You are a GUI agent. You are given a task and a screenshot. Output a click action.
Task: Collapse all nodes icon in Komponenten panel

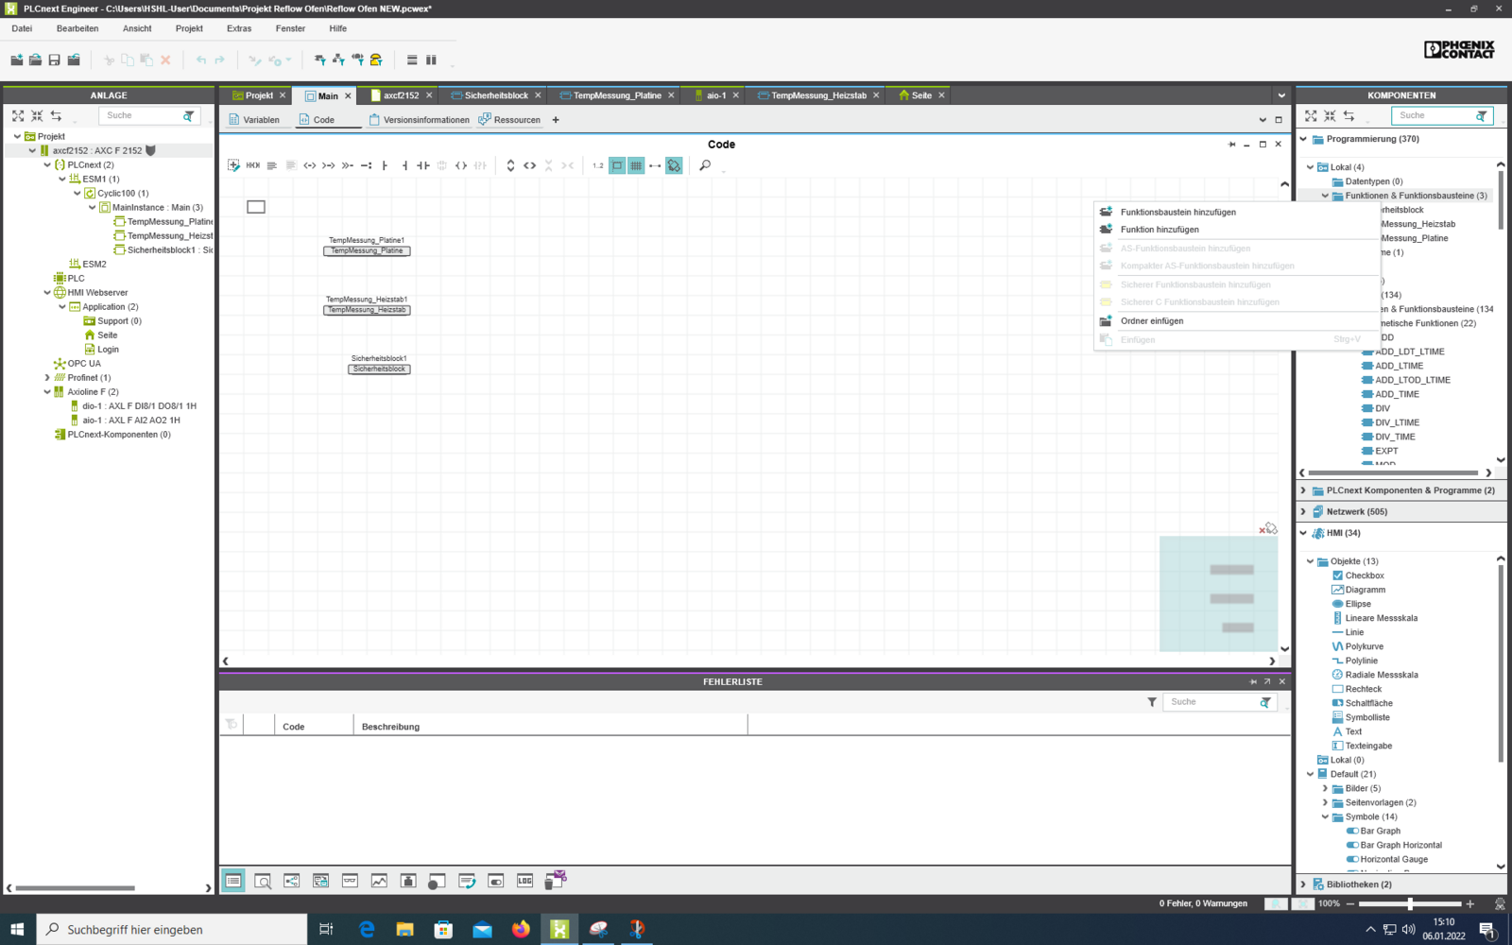point(1330,115)
